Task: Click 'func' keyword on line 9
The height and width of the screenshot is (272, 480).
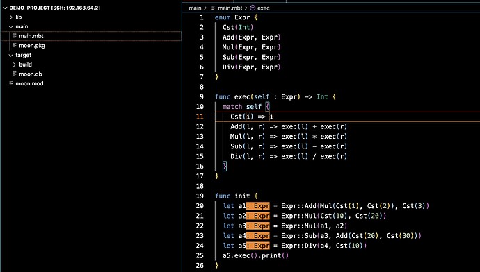Action: click(x=223, y=96)
